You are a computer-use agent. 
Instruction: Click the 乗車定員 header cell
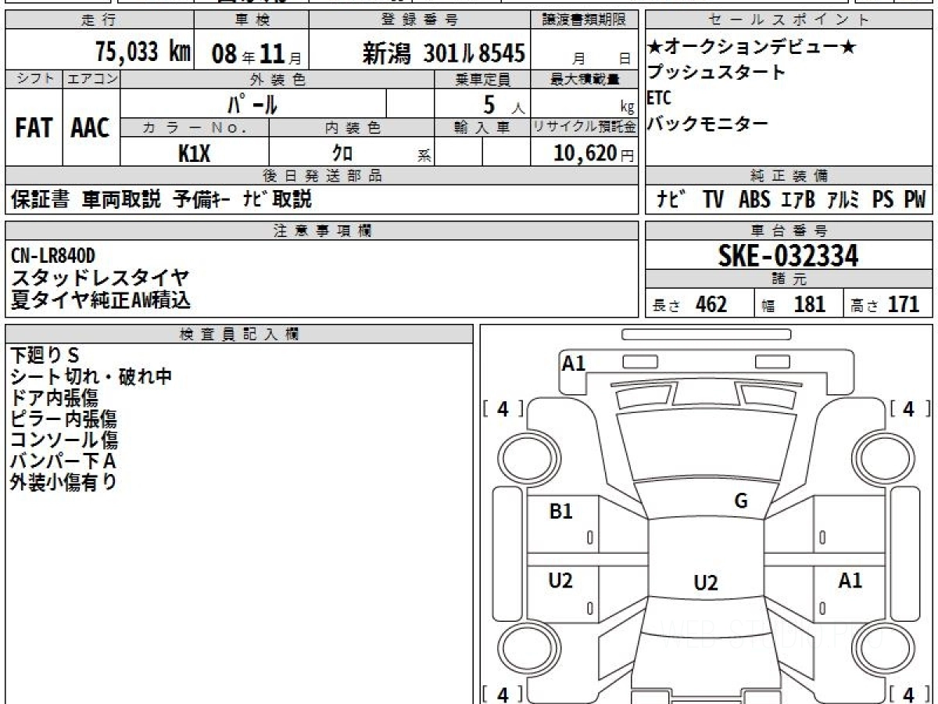point(482,79)
